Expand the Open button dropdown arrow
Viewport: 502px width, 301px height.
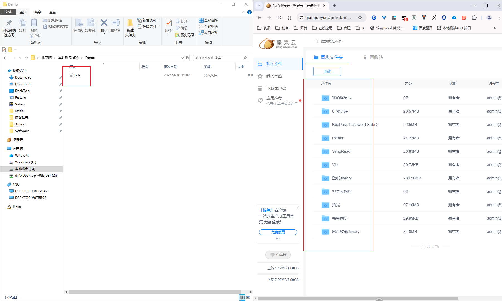point(190,21)
